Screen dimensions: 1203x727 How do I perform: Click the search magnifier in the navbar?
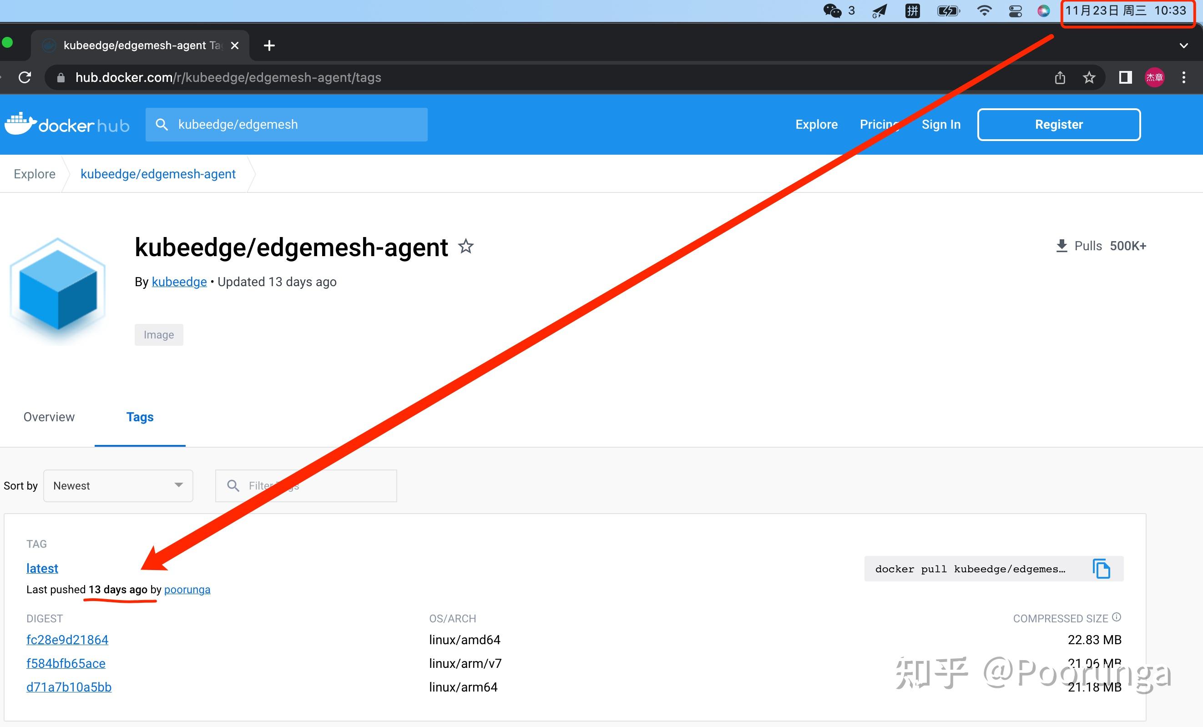click(x=162, y=124)
